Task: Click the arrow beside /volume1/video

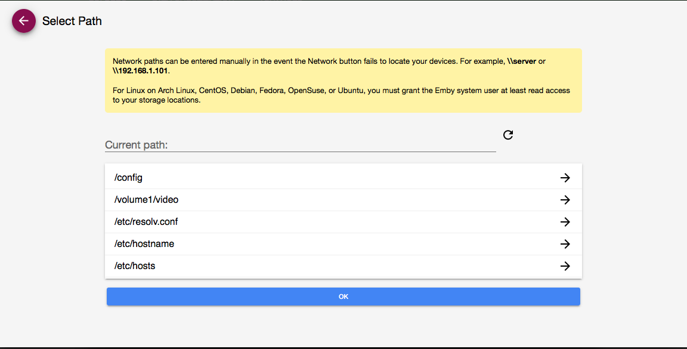Action: coord(565,200)
